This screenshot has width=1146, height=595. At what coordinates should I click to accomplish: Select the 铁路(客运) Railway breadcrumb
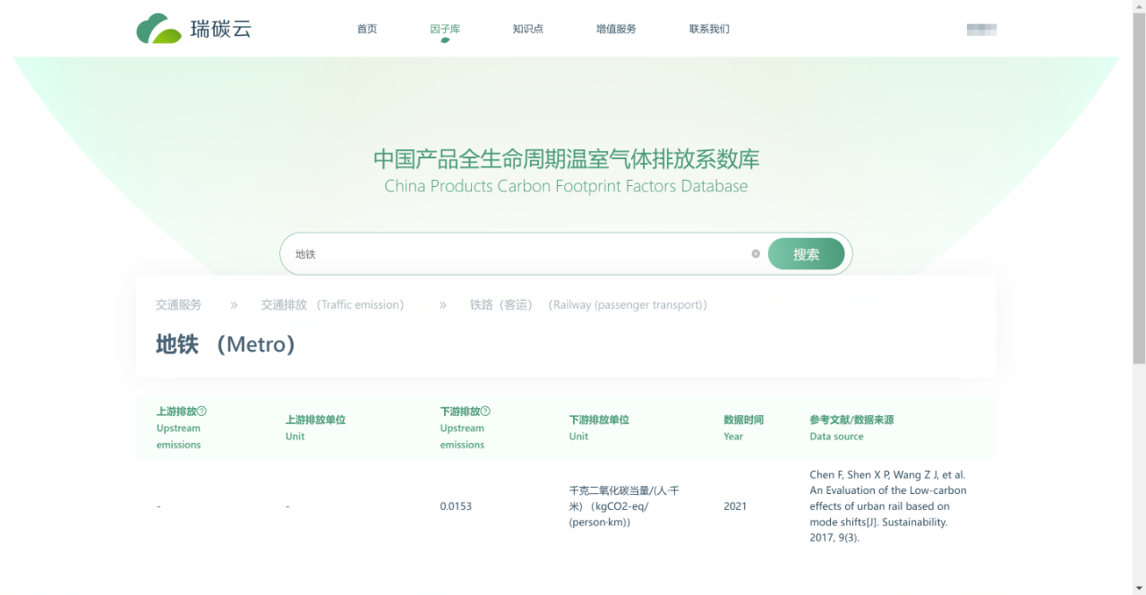coord(588,305)
